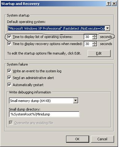
Task: Confirm settings with OK button
Action: pyautogui.click(x=77, y=139)
